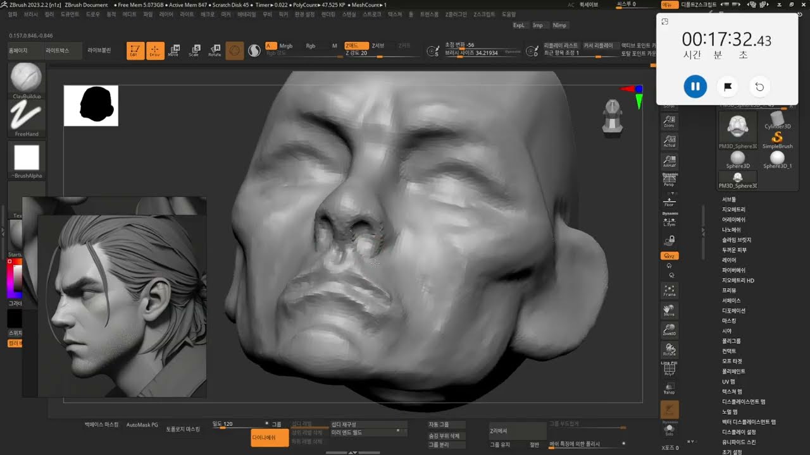
Task: Toggle the Solo mode button
Action: [x=670, y=428]
